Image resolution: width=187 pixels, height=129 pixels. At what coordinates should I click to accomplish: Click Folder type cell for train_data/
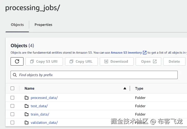[x=140, y=114]
